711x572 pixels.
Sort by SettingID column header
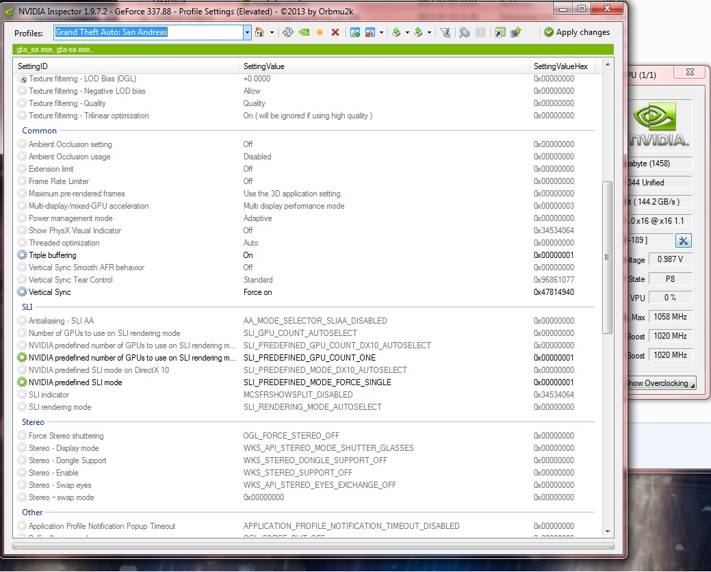126,66
